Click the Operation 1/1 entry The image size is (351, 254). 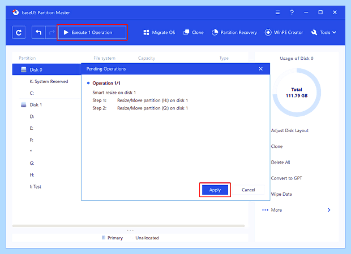click(x=106, y=83)
